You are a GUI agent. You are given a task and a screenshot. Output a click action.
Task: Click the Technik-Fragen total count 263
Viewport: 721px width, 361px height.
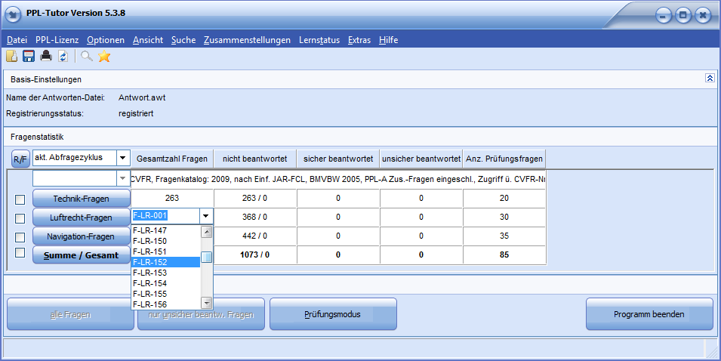pos(172,198)
